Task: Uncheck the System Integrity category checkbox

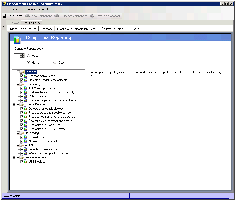Action: (18, 84)
